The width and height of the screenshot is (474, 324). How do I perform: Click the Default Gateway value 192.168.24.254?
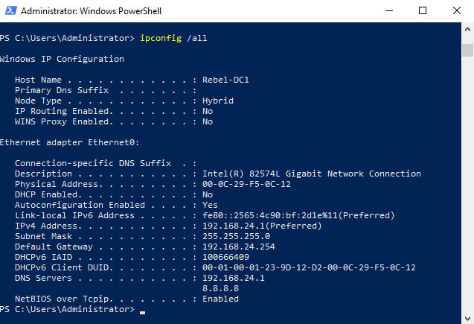(239, 247)
